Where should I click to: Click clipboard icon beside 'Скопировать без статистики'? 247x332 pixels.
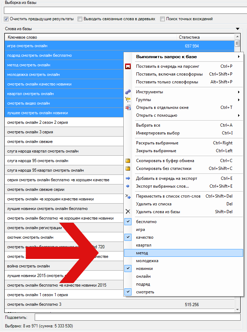tap(128, 168)
